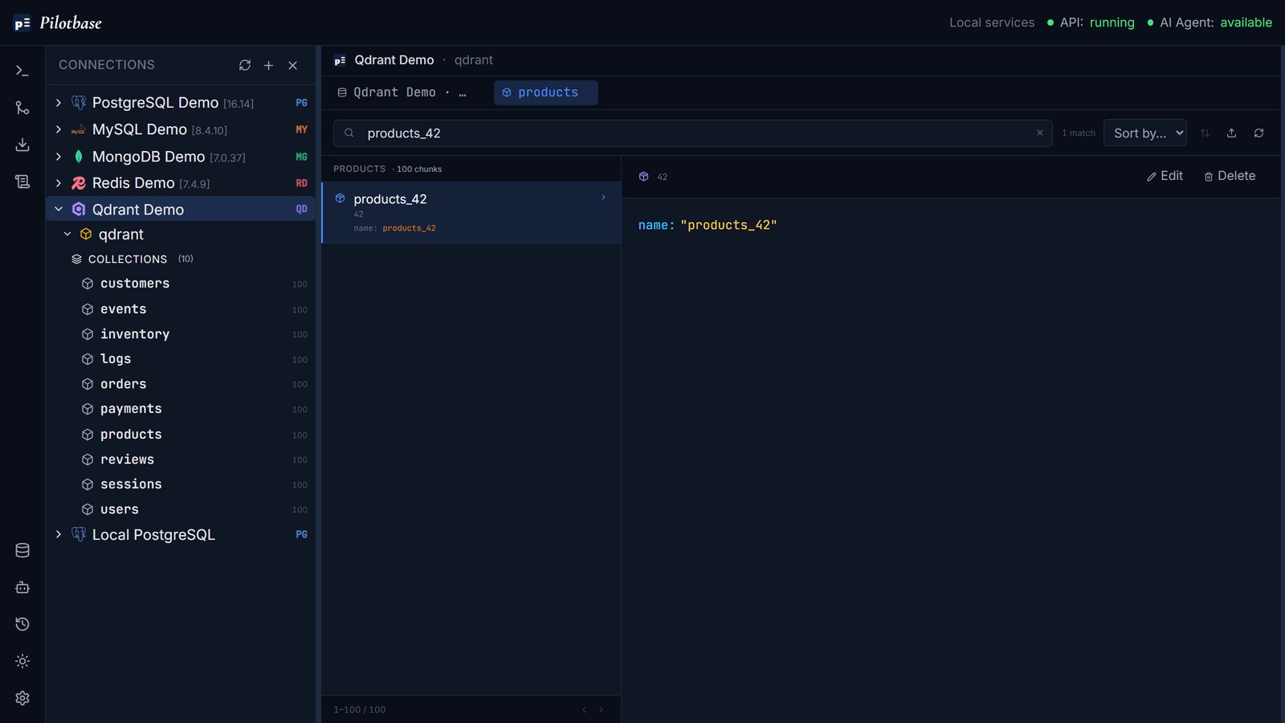This screenshot has height=723, width=1285.
Task: Open the database icon in left sidebar
Action: point(22,550)
